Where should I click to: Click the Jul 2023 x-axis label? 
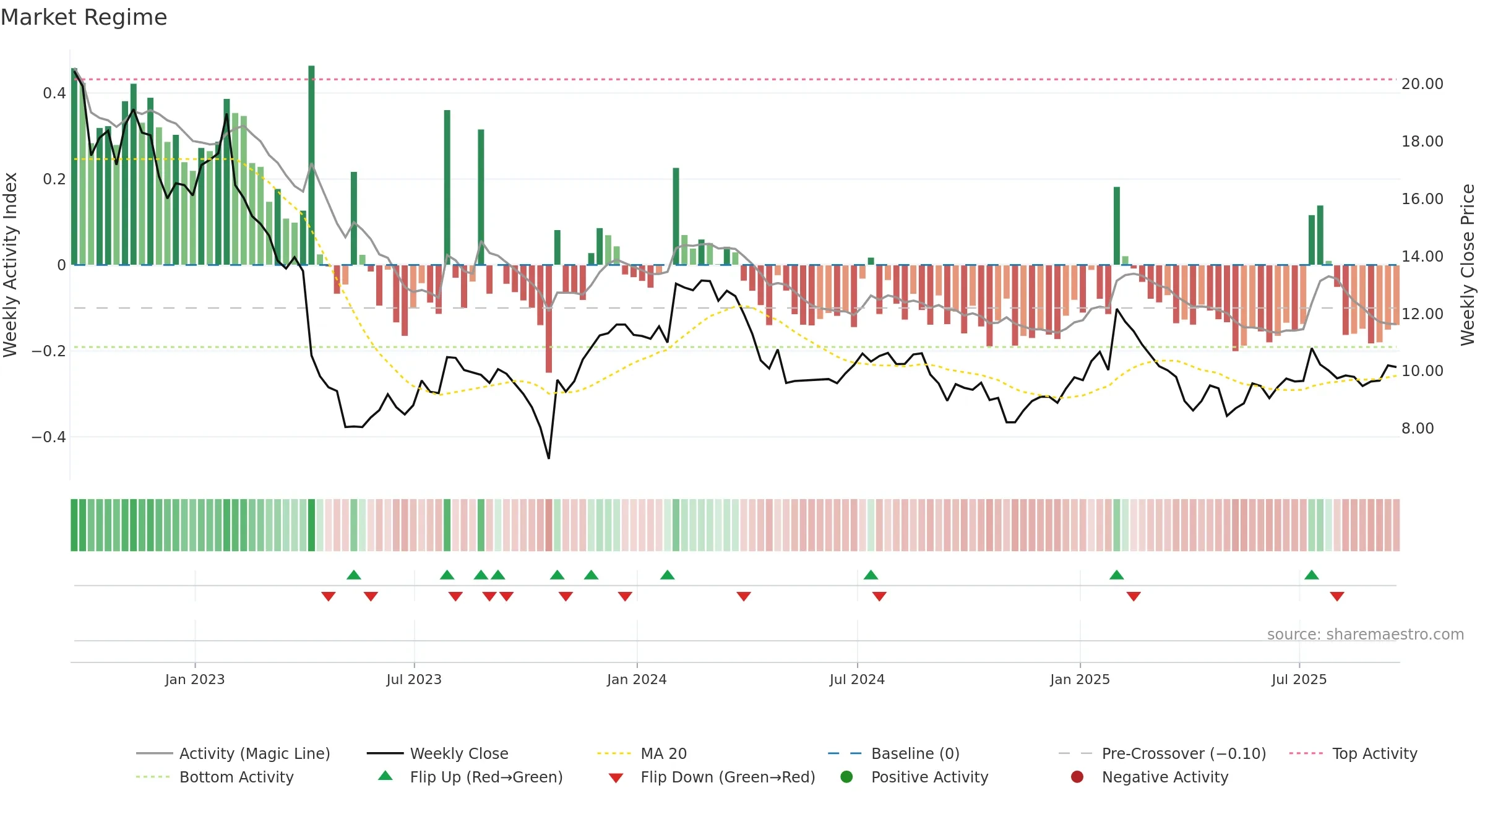click(x=414, y=680)
